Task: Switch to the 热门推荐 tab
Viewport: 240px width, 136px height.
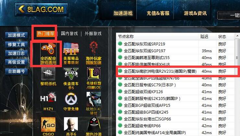Action: [45, 33]
